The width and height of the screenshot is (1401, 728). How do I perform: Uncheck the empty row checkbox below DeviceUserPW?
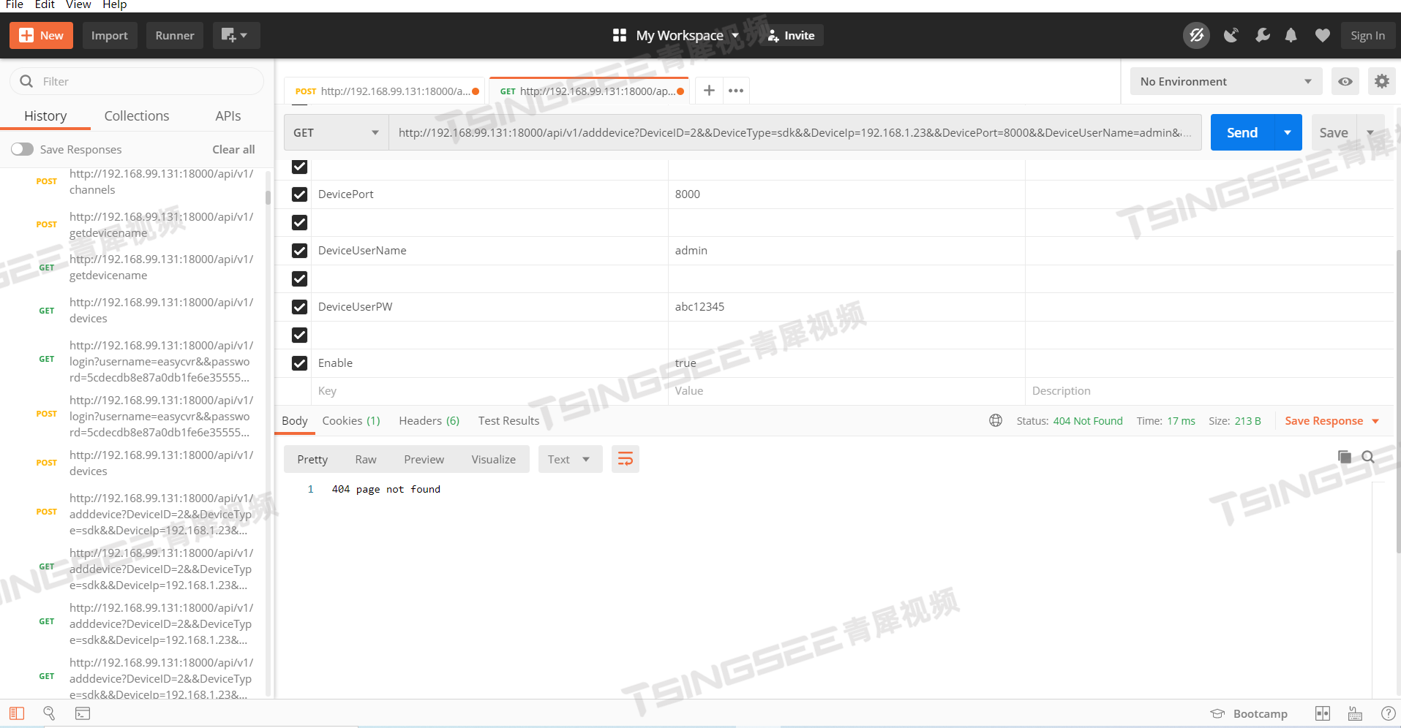pyautogui.click(x=299, y=335)
